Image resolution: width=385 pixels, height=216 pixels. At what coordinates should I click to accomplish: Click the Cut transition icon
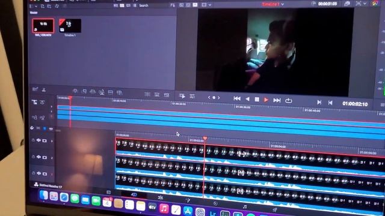147,94
